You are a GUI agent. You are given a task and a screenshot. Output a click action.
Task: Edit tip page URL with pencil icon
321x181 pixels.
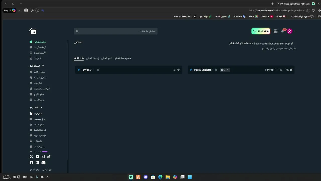click(292, 43)
